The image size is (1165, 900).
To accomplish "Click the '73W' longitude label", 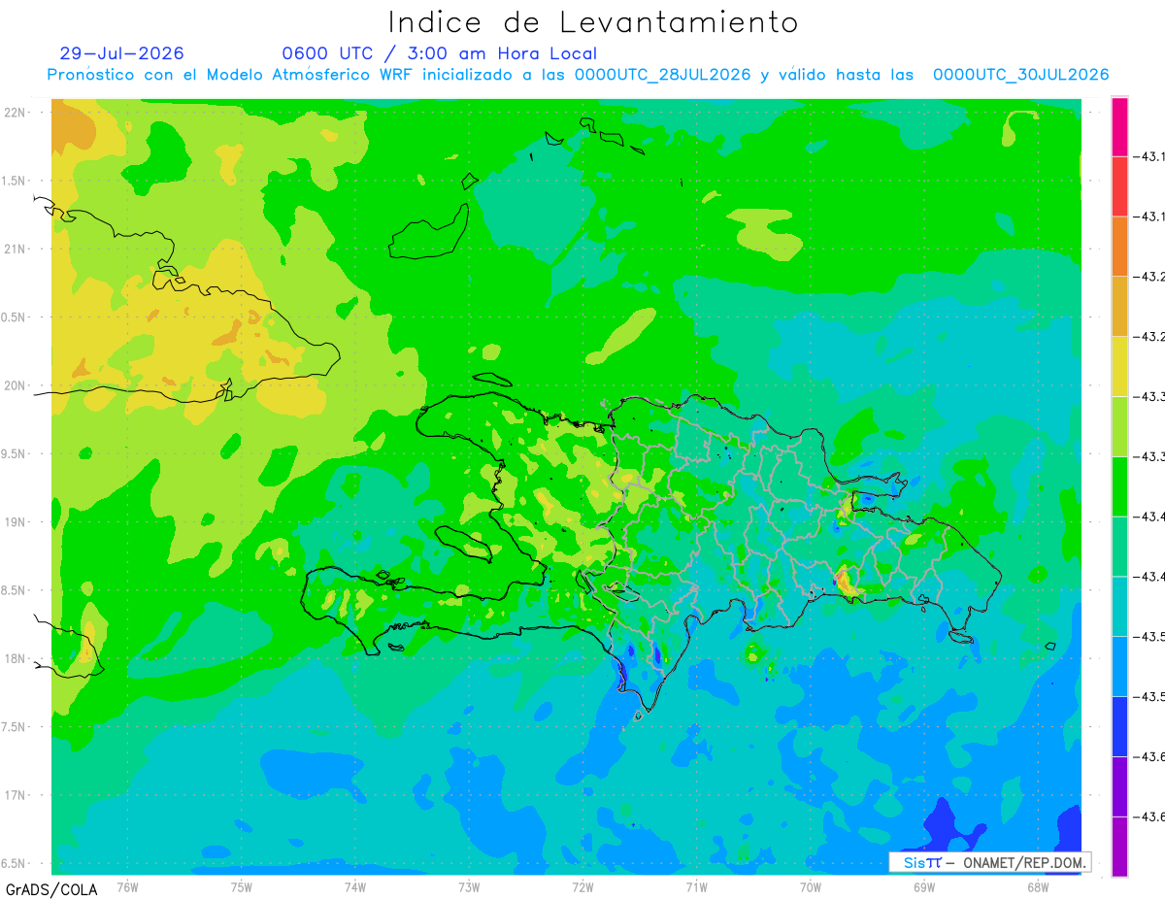I will pyautogui.click(x=469, y=886).
